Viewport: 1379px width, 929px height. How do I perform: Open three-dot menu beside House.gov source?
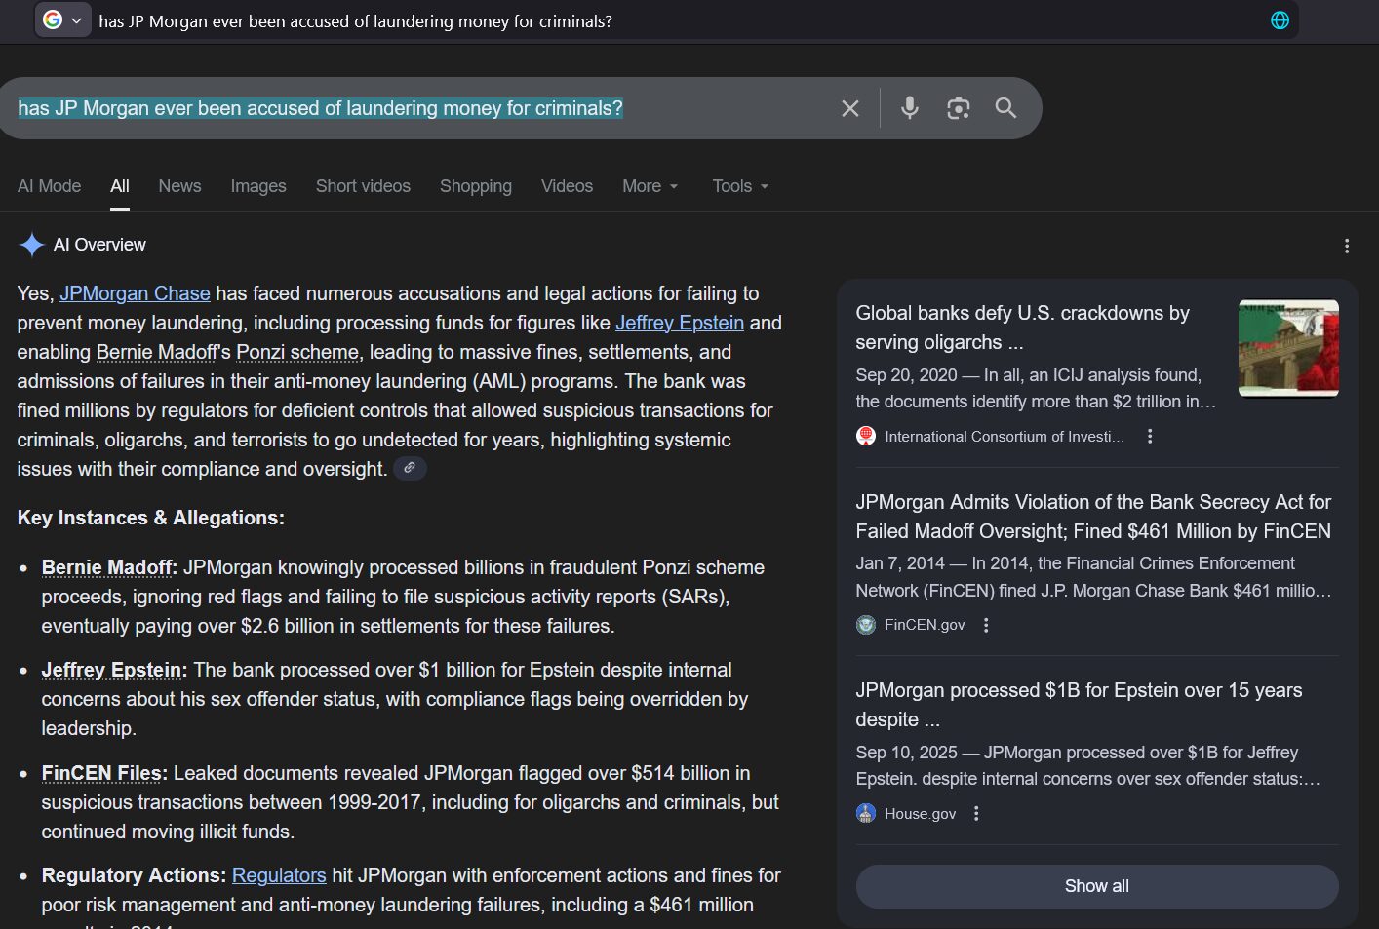pos(976,813)
